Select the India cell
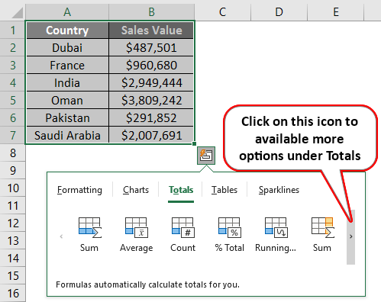The height and width of the screenshot is (302, 381). tap(67, 83)
